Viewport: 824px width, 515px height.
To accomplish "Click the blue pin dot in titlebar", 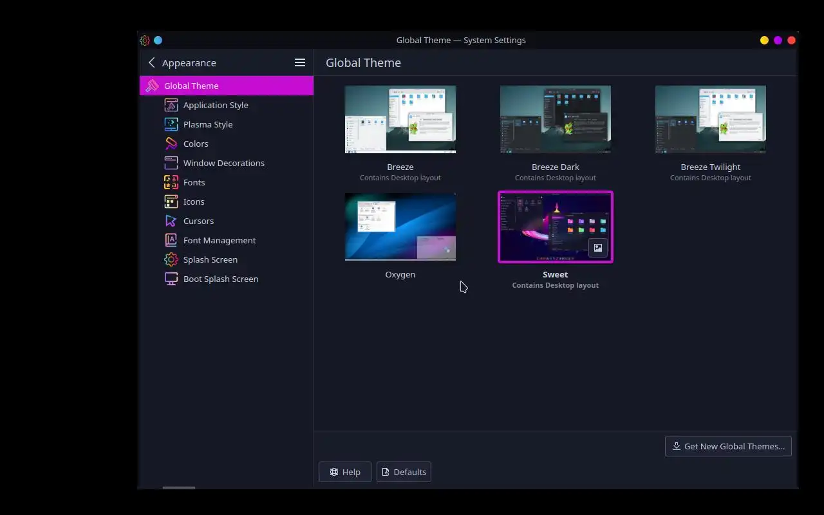I will (x=158, y=40).
